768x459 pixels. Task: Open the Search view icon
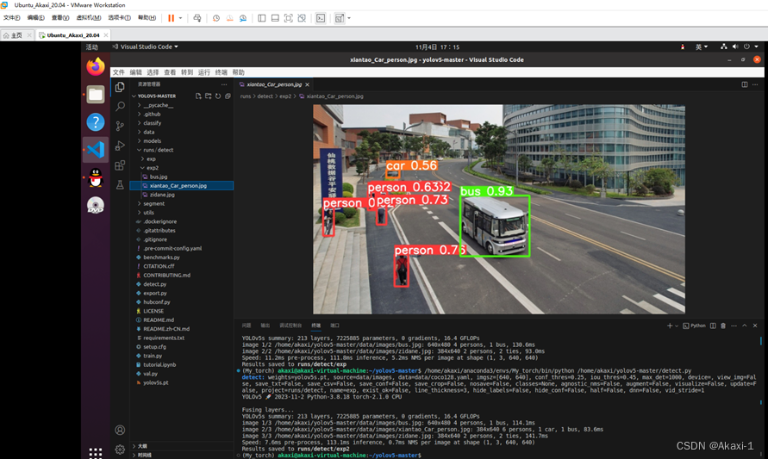point(120,106)
